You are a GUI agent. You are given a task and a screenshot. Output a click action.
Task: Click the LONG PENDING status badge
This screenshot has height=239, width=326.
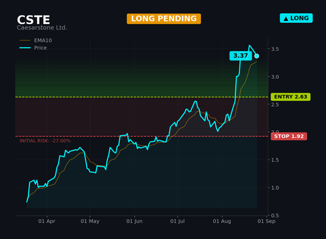coord(164,19)
